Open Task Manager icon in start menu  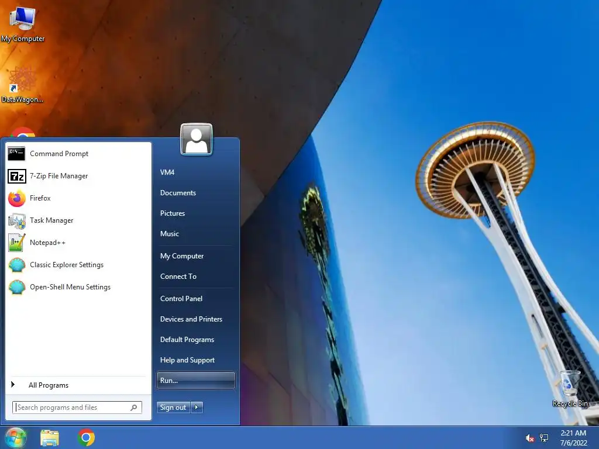(x=16, y=220)
